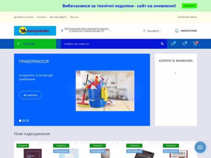Expand the Час роботи dropdown
The image size is (211, 158).
point(154,31)
